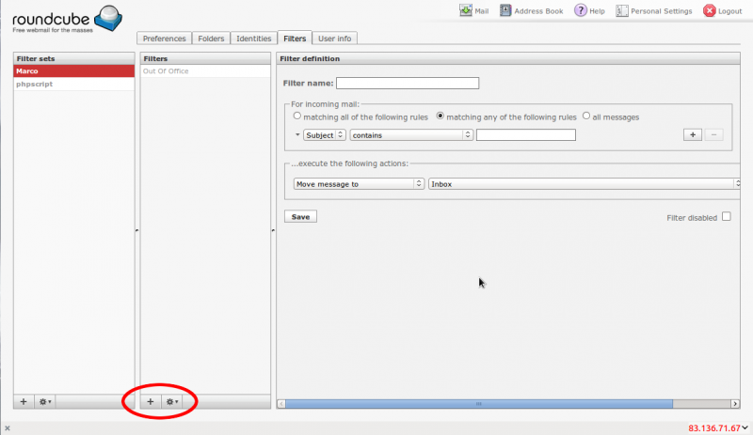Open the Filter sets gear menu
Image resolution: width=753 pixels, height=435 pixels.
tap(45, 401)
